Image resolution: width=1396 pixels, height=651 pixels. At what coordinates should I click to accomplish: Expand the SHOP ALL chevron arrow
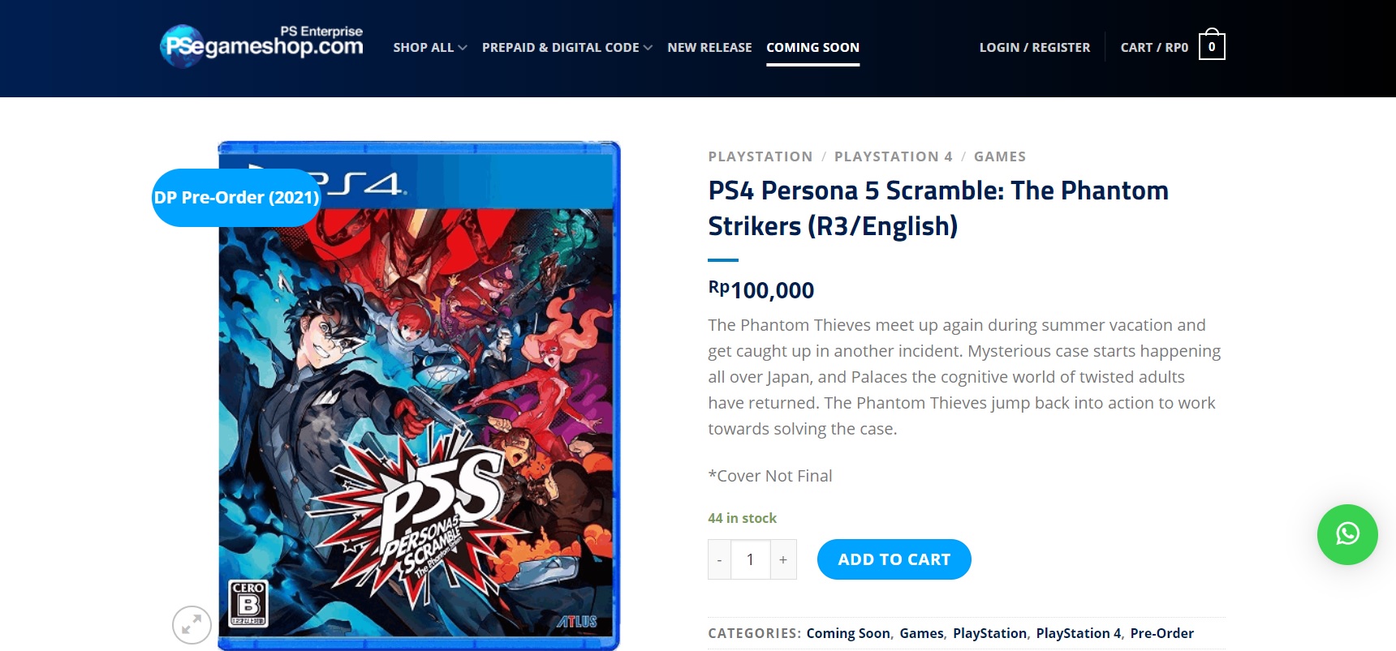(463, 48)
